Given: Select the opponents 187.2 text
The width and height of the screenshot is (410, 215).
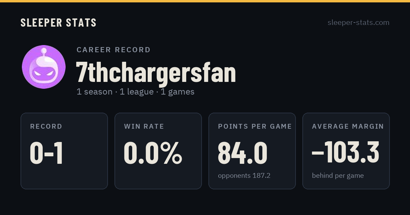Looking at the screenshot, I should (x=244, y=176).
